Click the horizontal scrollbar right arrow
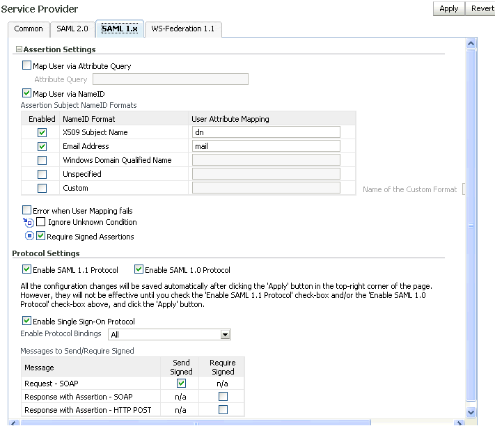The height and width of the screenshot is (426, 495). (459, 423)
